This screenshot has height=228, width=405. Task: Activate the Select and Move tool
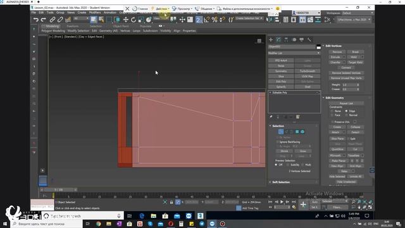click(126, 20)
